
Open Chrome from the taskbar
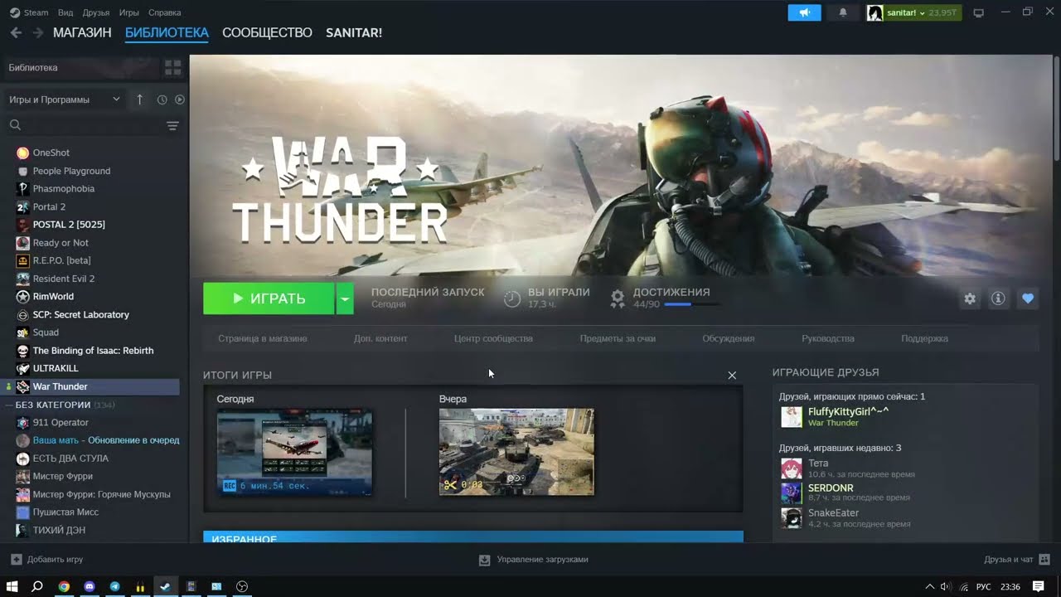click(x=64, y=586)
